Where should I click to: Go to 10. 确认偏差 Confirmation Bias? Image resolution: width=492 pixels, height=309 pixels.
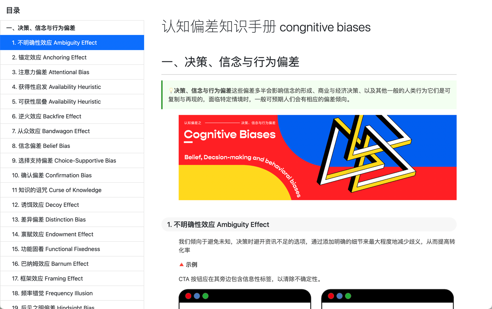coord(72,175)
